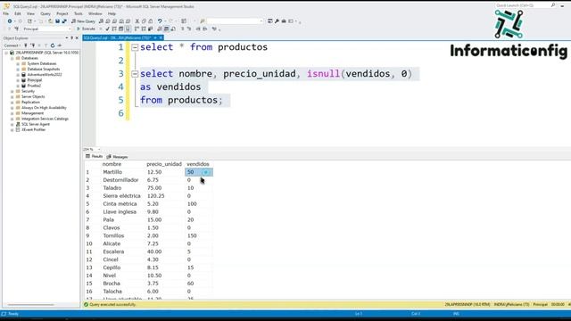Click the Quick Launch search magnifier icon
The width and height of the screenshot is (571, 321).
[x=553, y=5]
